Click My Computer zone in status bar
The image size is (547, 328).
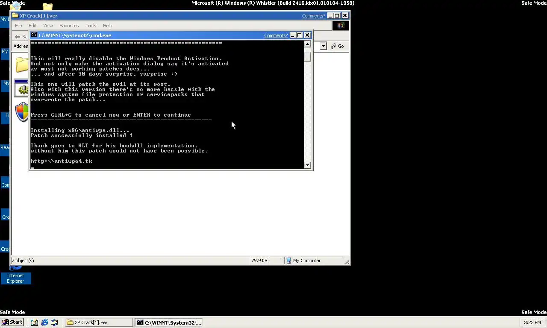click(x=303, y=261)
